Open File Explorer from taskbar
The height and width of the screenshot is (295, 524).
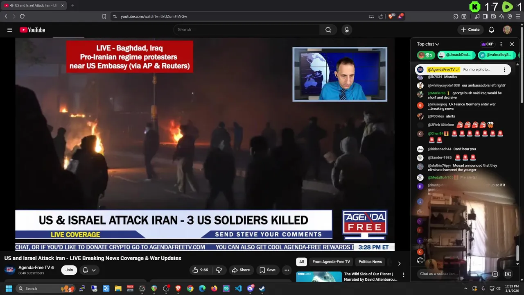pos(118,288)
